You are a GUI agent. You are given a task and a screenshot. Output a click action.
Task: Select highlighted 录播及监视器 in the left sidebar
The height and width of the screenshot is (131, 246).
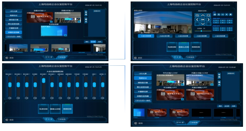pyautogui.click(x=13, y=32)
